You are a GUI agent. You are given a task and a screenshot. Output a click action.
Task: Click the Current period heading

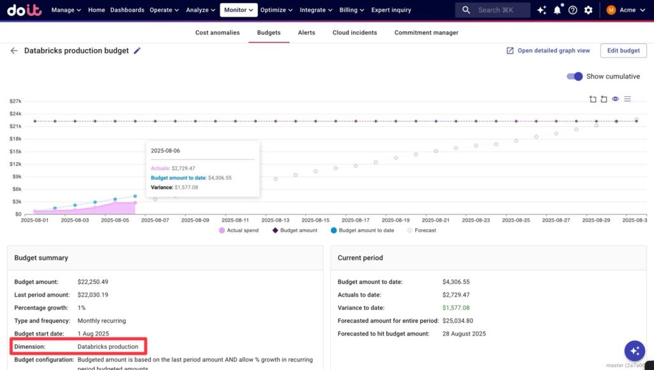click(360, 258)
